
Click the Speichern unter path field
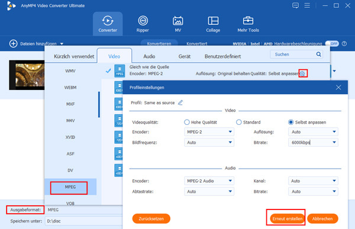(x=84, y=221)
